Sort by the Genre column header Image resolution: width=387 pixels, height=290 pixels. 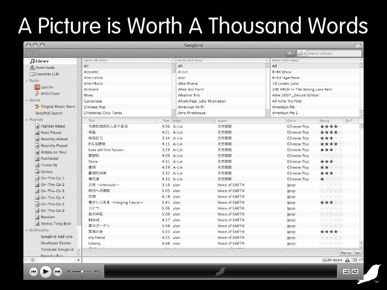[302, 121]
